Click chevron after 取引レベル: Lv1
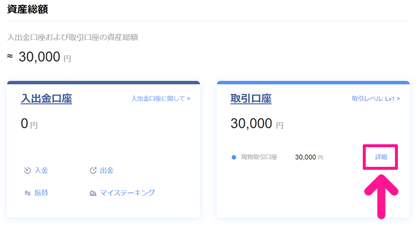 pyautogui.click(x=398, y=99)
